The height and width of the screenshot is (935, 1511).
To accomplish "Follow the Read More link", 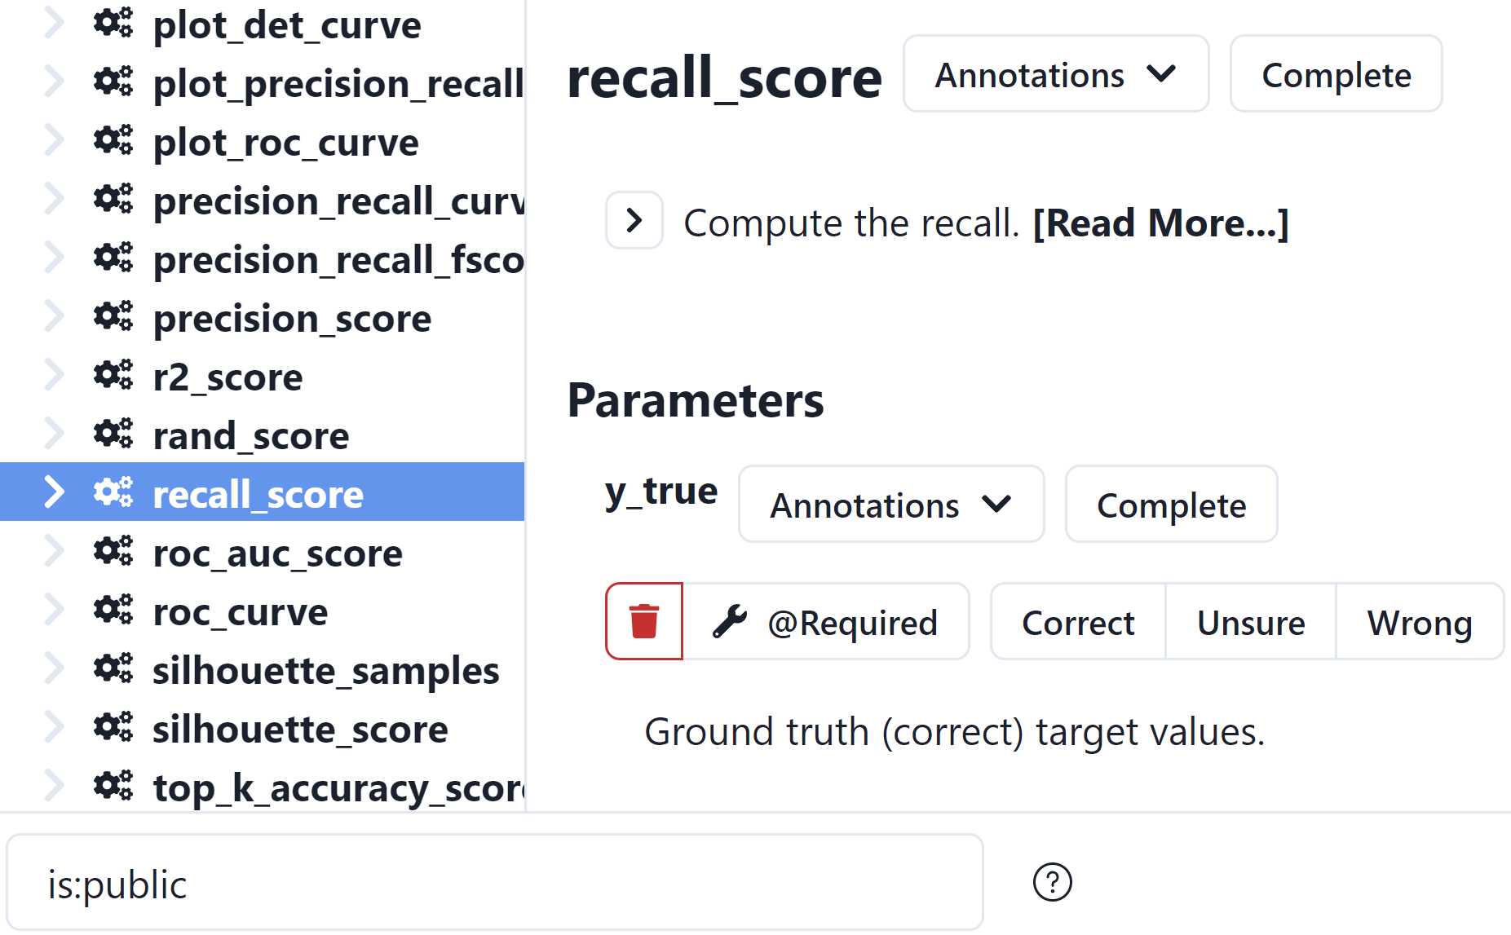I will tap(1160, 223).
